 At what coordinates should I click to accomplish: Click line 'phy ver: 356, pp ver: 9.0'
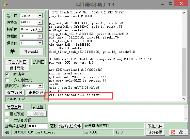(71, 63)
